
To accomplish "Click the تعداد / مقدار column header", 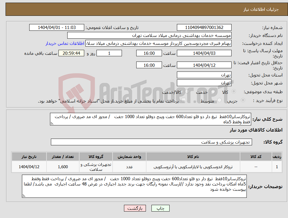I will click(x=63, y=156).
